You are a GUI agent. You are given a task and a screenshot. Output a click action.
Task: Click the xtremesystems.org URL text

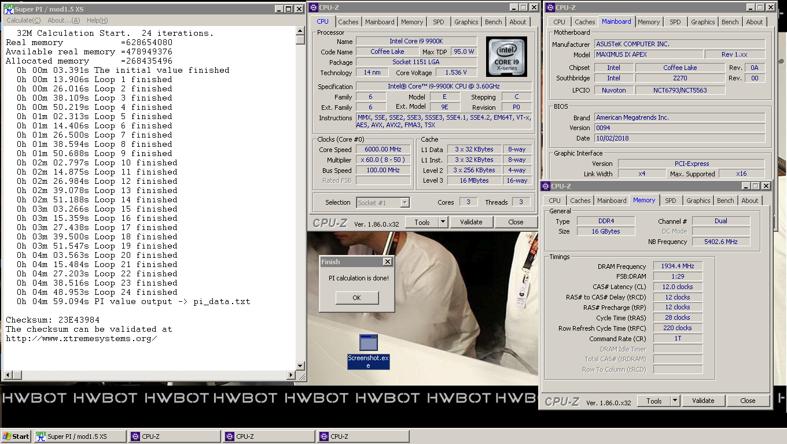[x=82, y=338]
